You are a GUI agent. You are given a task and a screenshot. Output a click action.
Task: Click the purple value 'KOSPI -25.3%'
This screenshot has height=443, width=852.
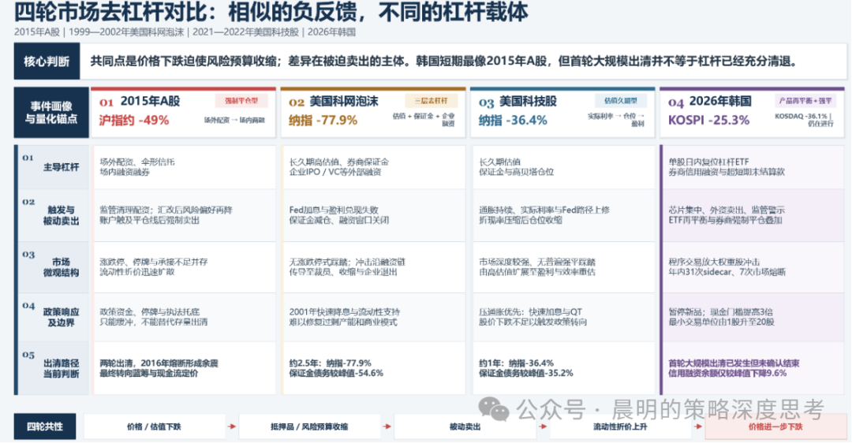[x=708, y=120]
